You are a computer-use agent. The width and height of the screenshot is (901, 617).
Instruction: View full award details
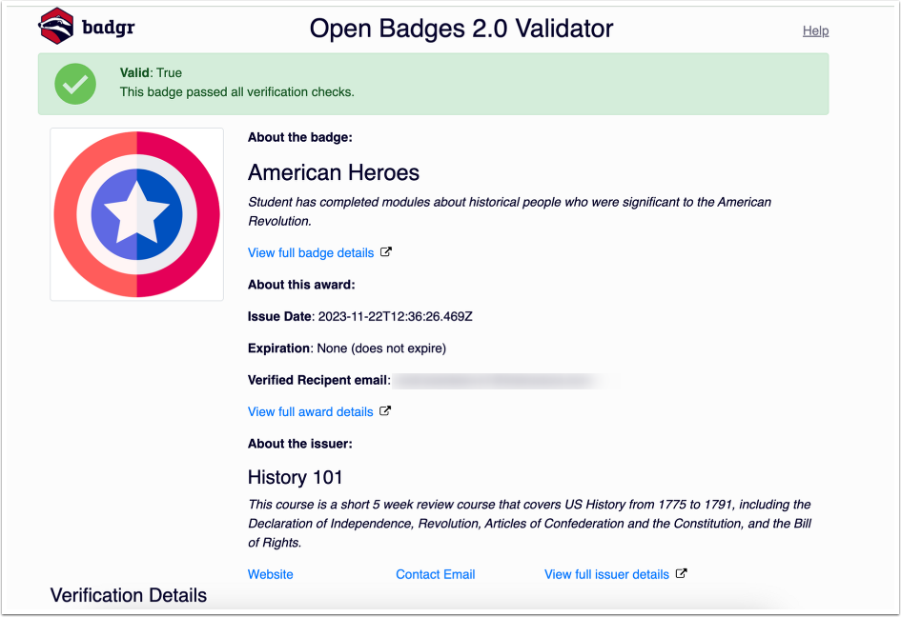[x=310, y=411]
